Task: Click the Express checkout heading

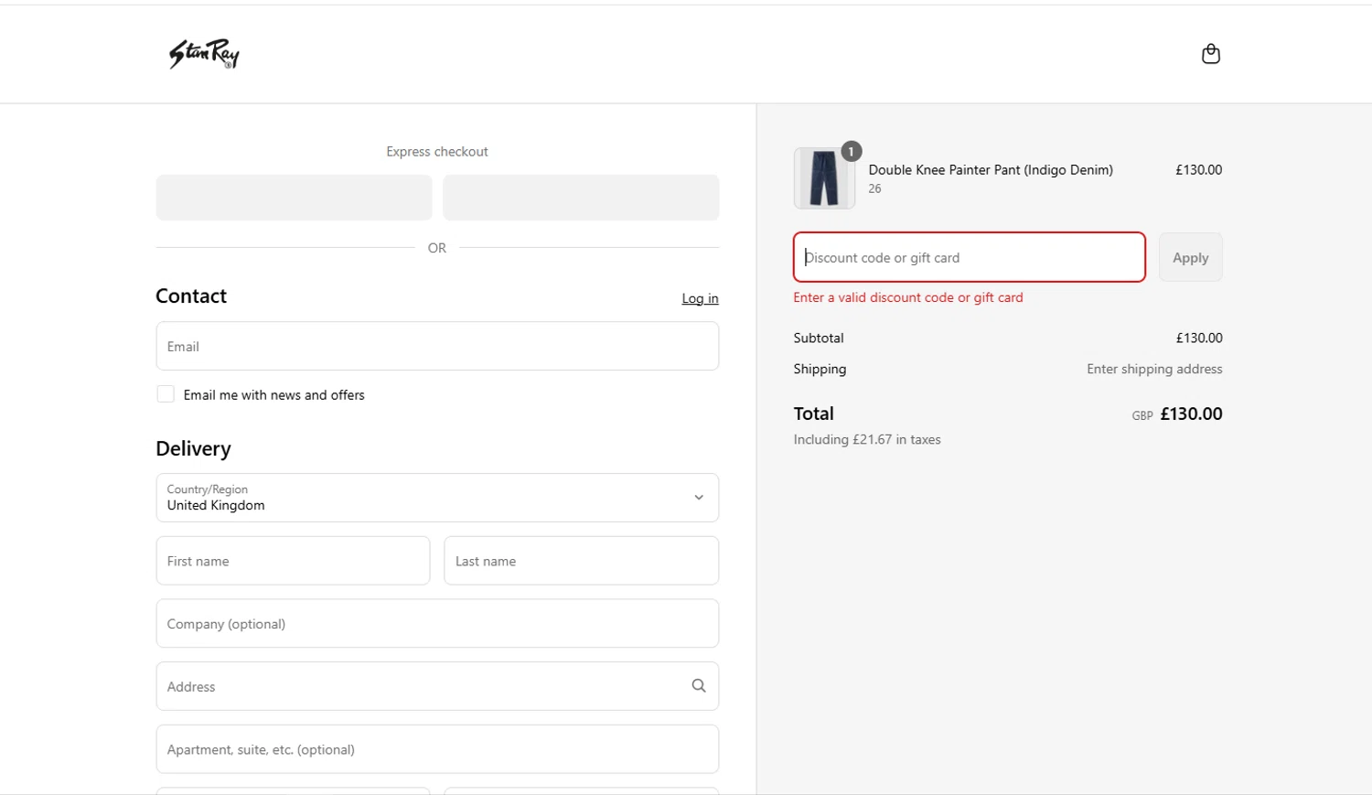Action: click(437, 152)
